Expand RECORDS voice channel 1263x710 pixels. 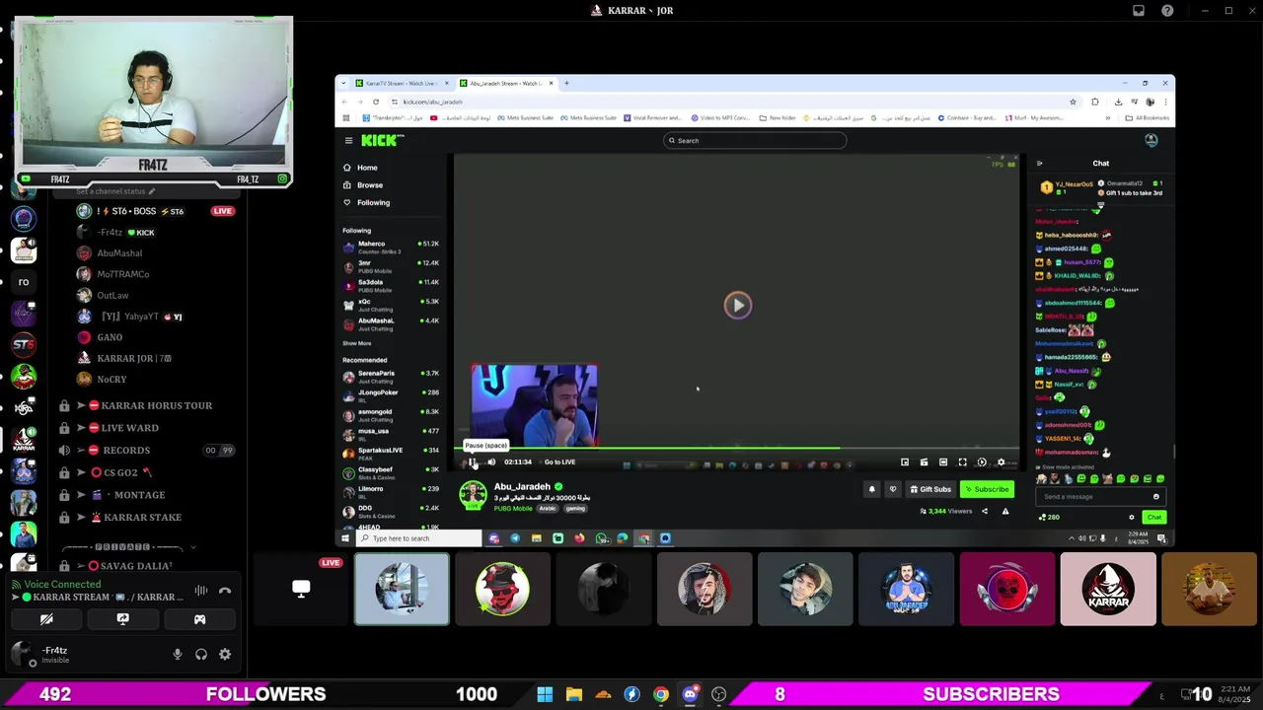(x=146, y=450)
